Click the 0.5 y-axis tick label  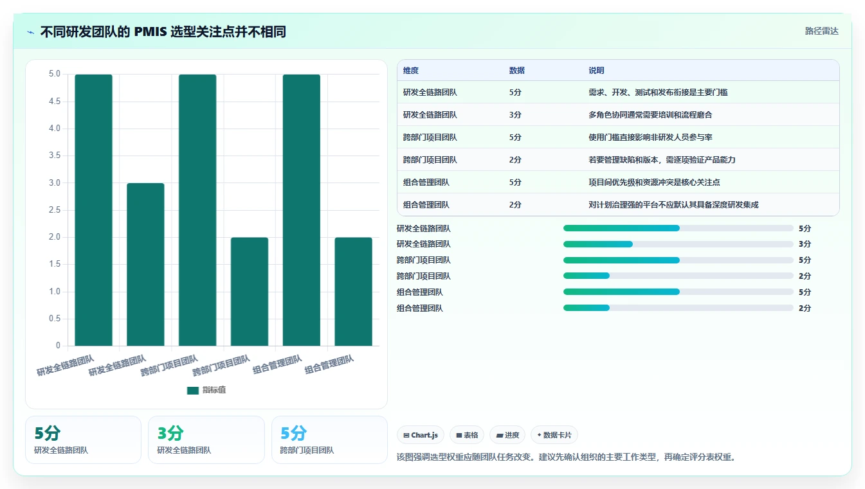55,319
